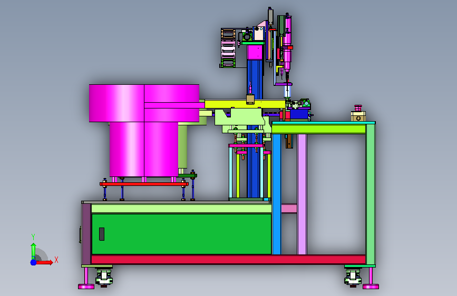Select the pink crossbar between blue and lilac legs
Viewport: 457px width, 296px height.
[x=289, y=209]
